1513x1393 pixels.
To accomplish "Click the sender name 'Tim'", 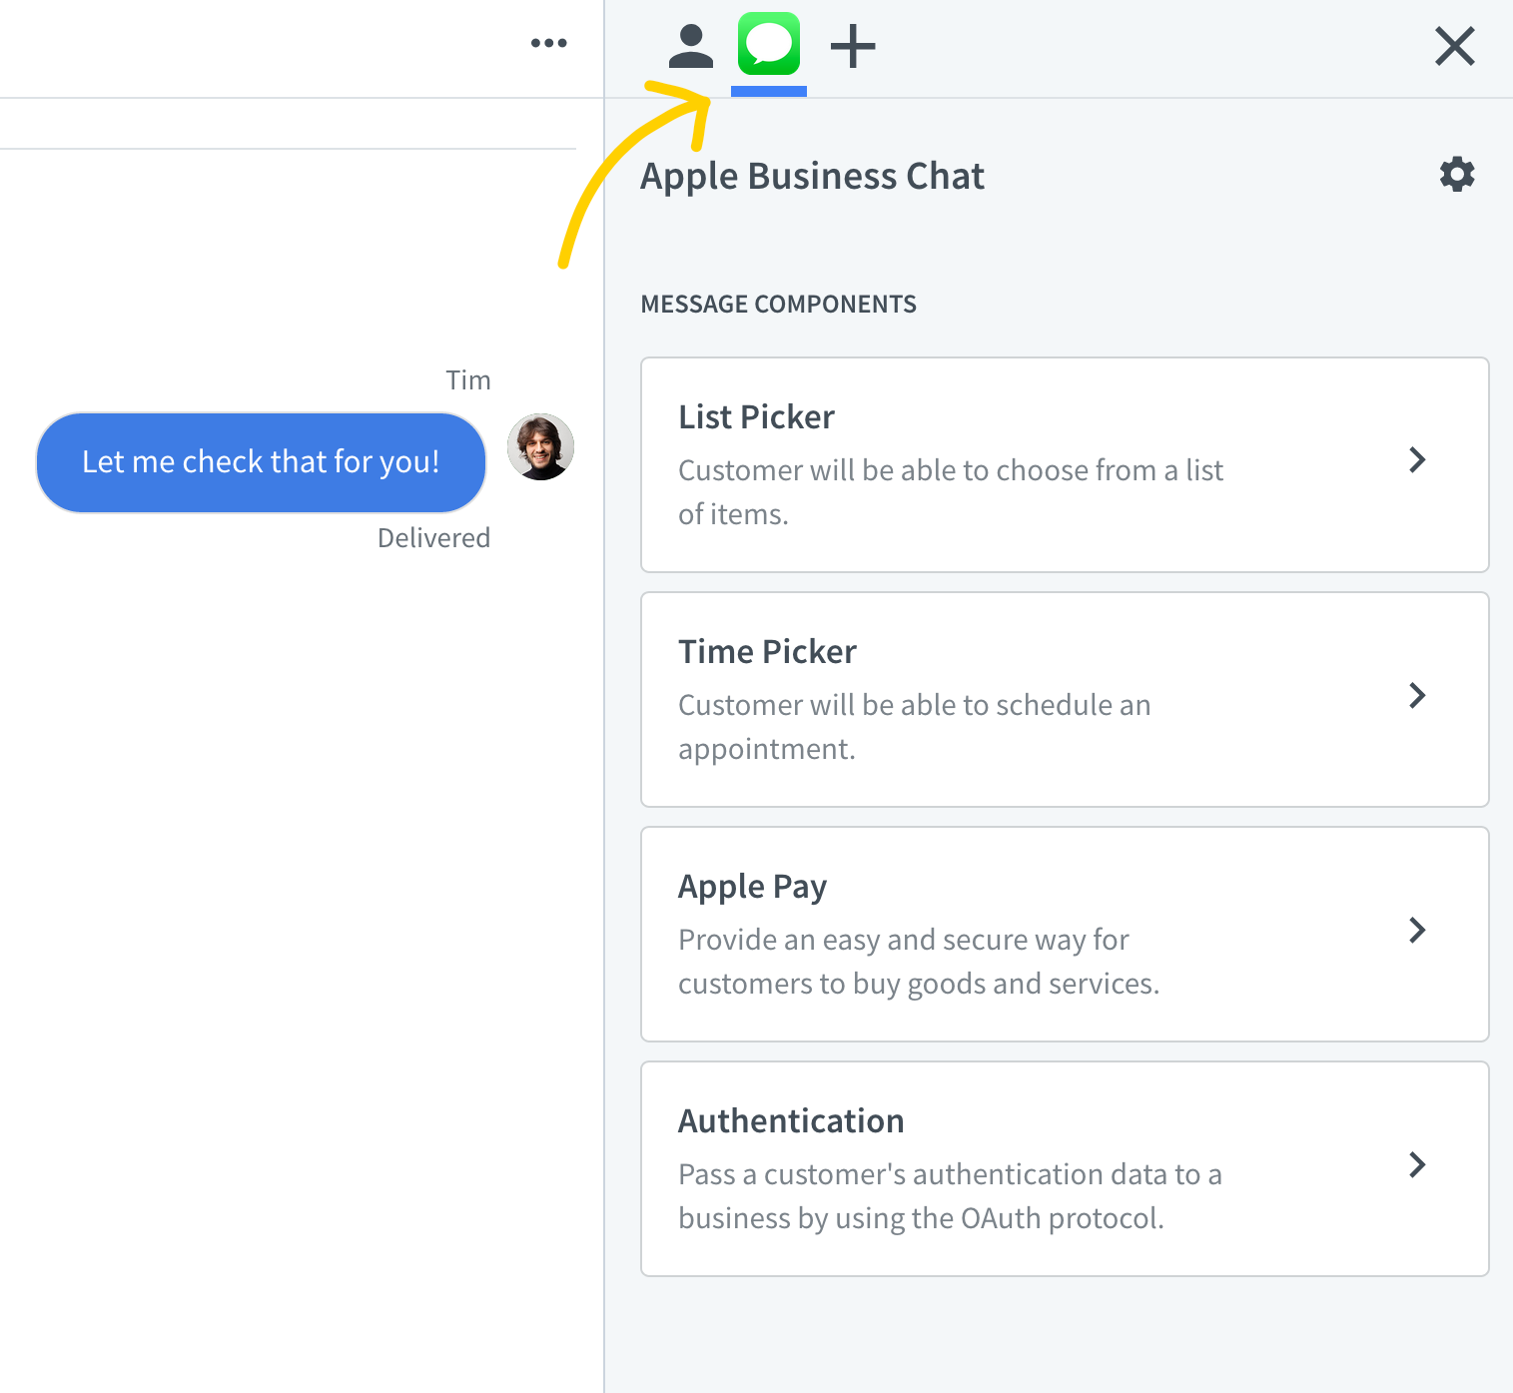I will coord(468,380).
